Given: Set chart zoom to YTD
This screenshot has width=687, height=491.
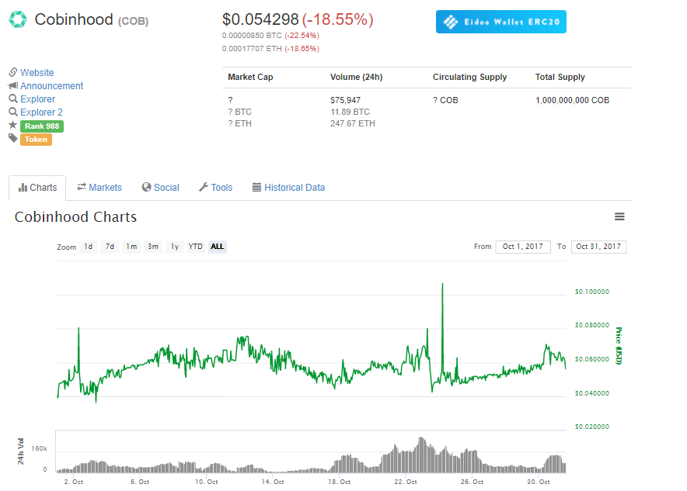Looking at the screenshot, I should coord(195,247).
